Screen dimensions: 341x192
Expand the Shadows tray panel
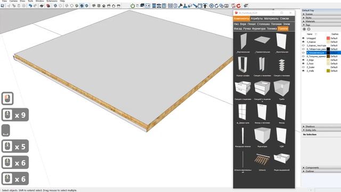[321, 126]
